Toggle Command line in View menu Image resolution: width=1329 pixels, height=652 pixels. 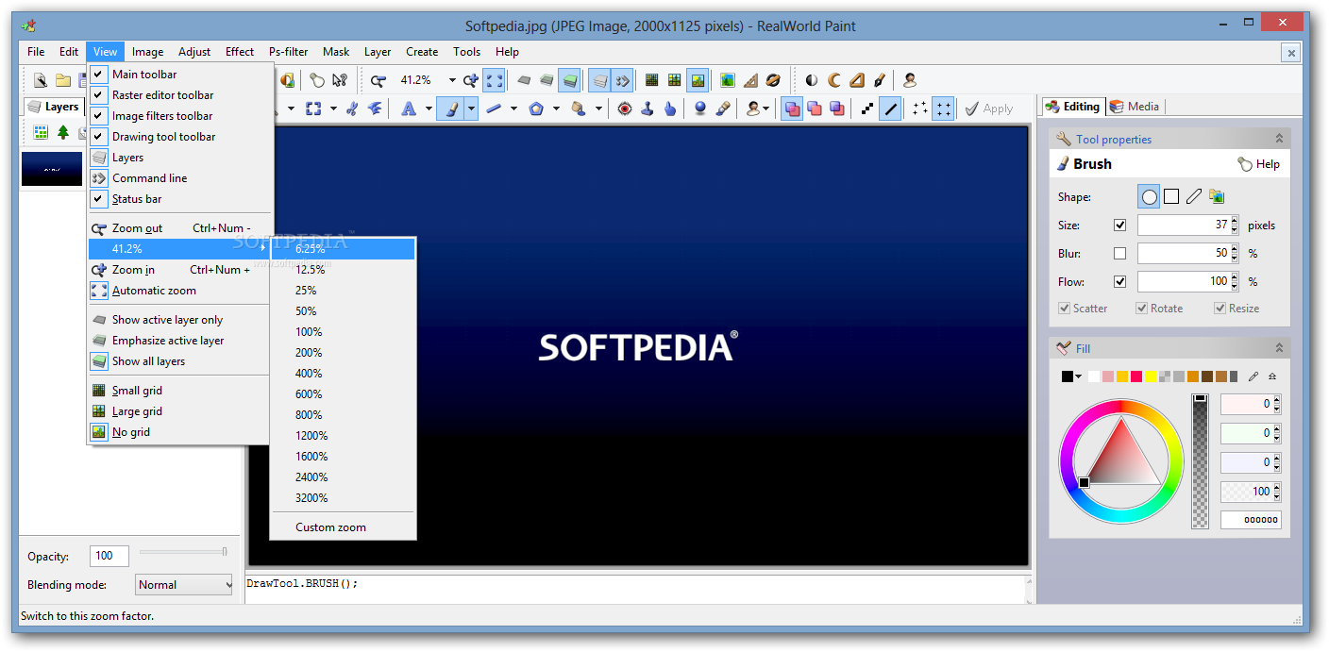pyautogui.click(x=180, y=178)
